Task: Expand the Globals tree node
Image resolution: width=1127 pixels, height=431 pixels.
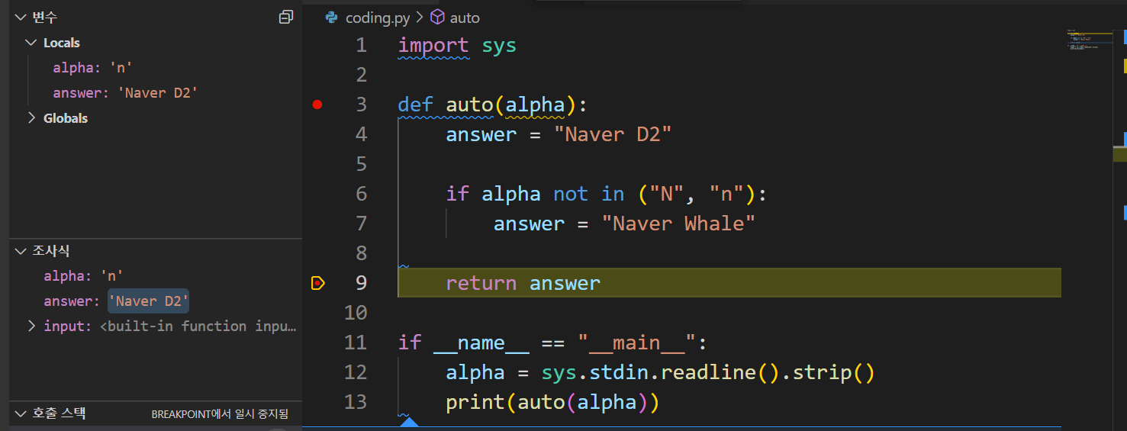Action: point(31,118)
